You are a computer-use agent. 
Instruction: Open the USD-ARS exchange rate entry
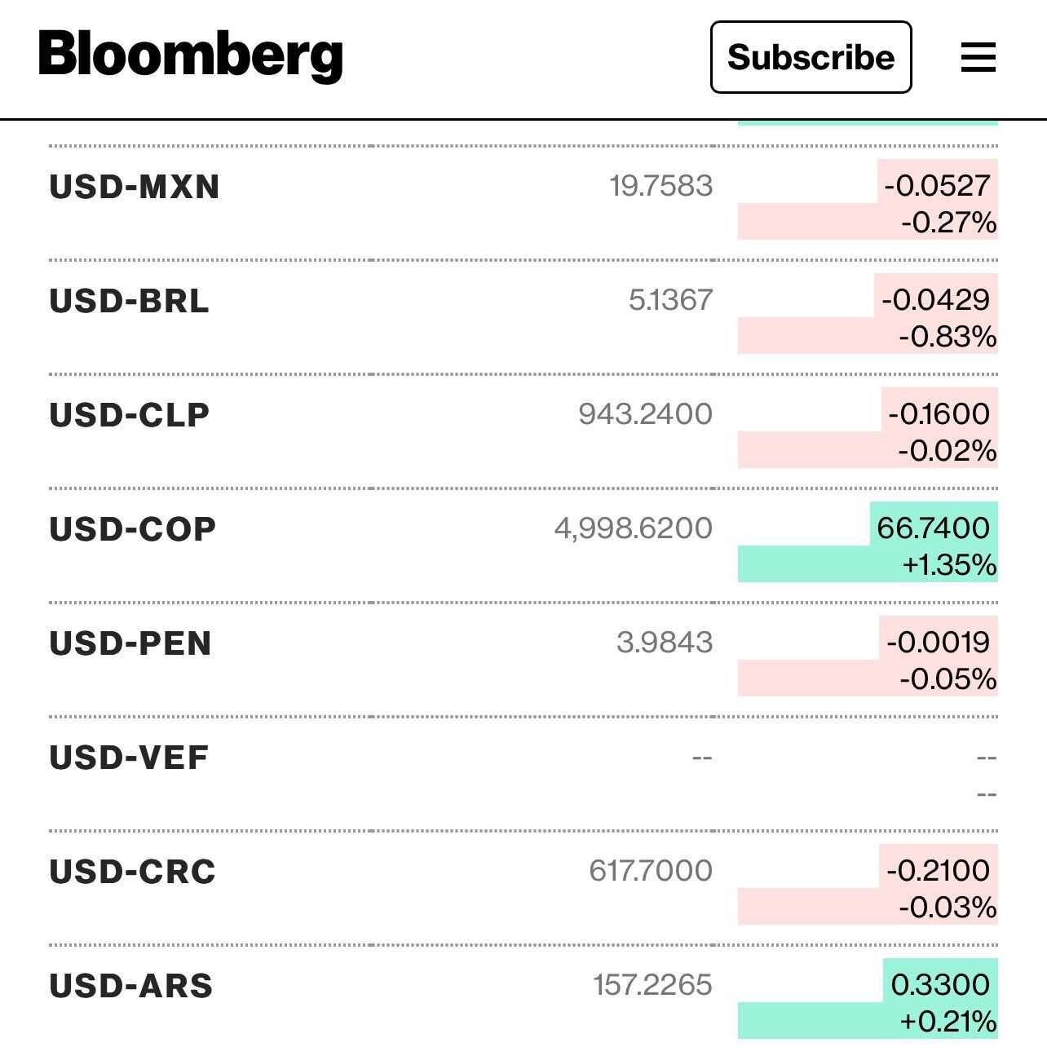click(x=130, y=986)
